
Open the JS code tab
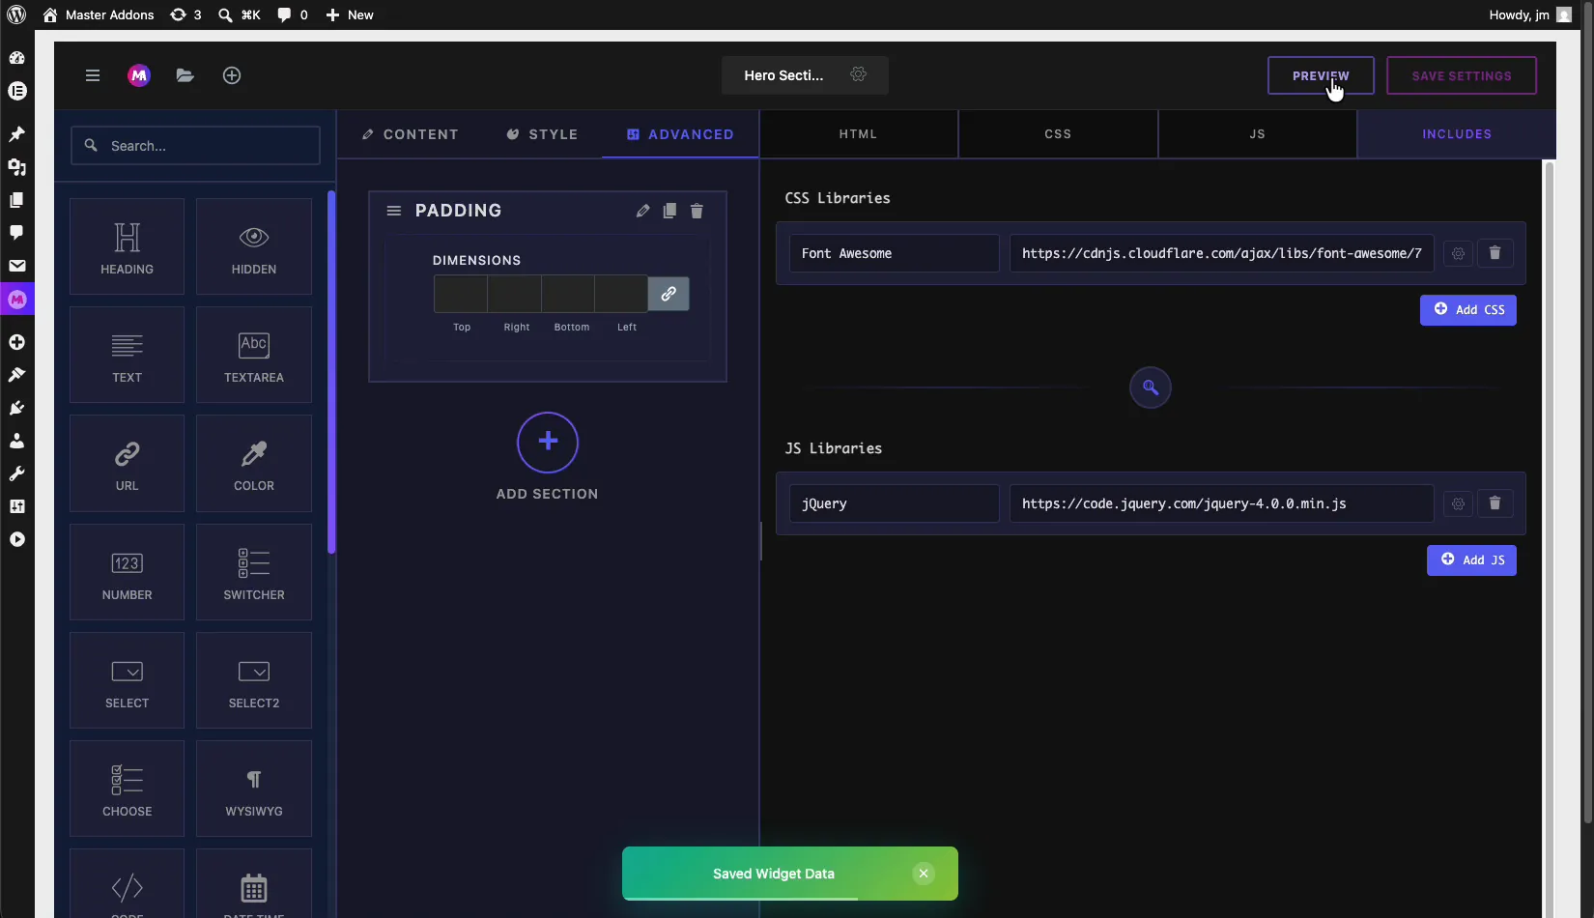pos(1257,134)
